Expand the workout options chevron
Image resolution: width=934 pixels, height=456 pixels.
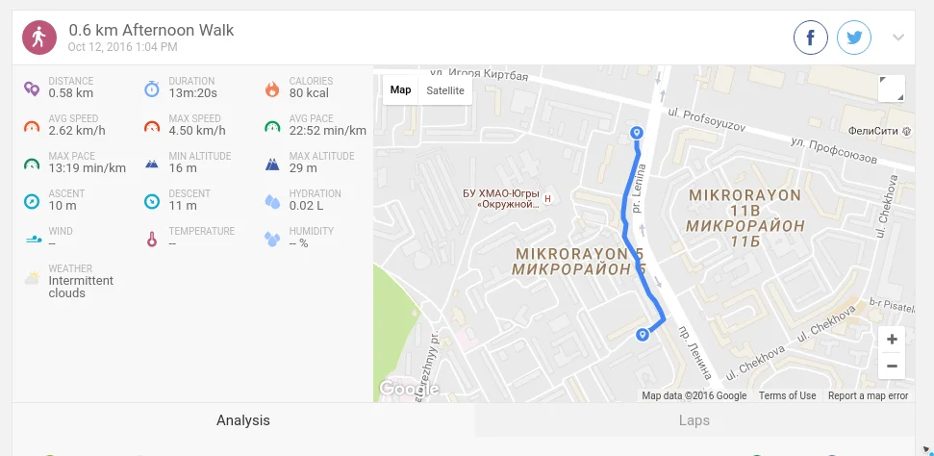coord(898,38)
